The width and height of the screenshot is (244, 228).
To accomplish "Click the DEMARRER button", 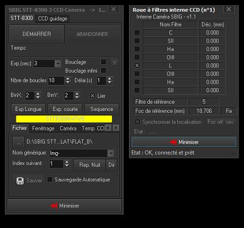I will click(x=37, y=34).
